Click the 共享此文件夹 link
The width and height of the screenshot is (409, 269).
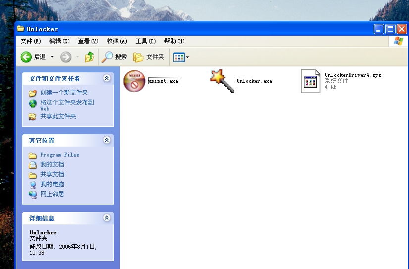point(58,116)
